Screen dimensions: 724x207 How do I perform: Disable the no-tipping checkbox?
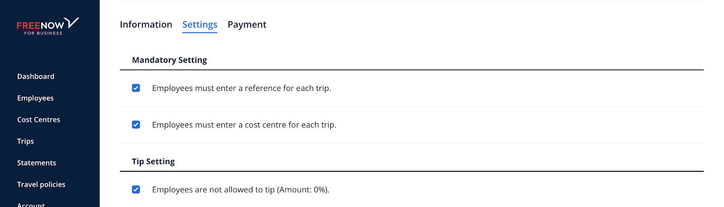tap(136, 189)
